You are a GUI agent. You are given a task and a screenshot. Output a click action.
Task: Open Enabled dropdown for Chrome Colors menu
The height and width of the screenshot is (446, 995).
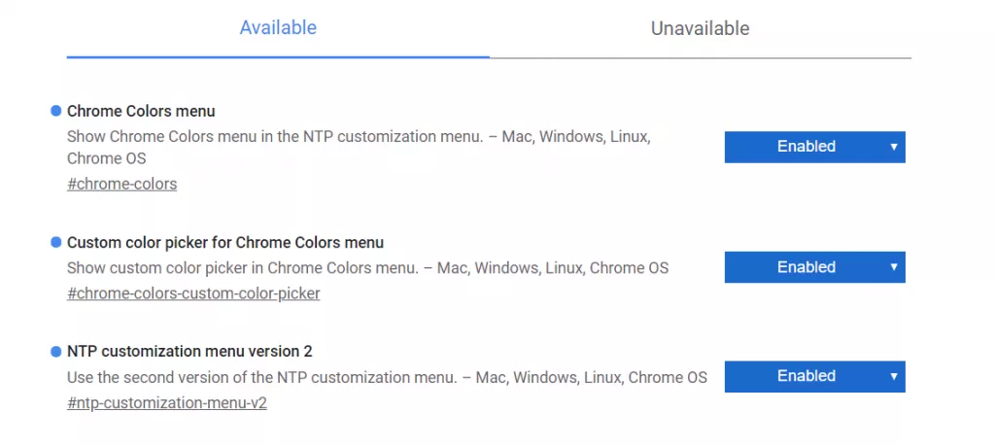(x=806, y=147)
